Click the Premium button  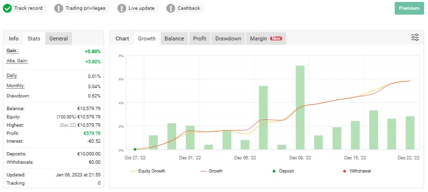pos(409,8)
